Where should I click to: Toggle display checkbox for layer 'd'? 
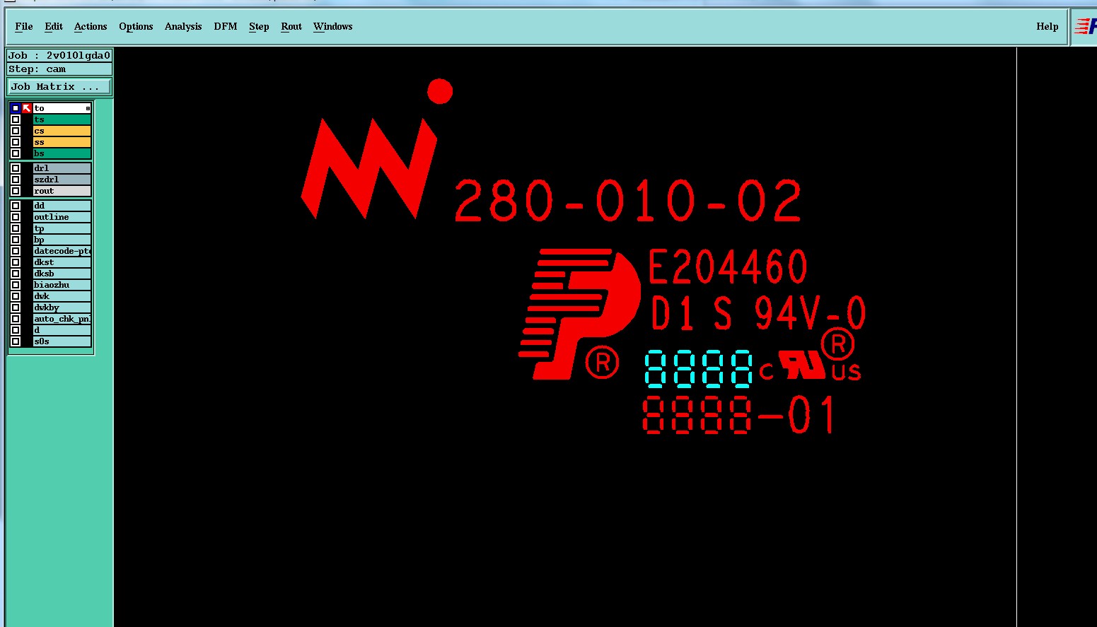pos(16,330)
